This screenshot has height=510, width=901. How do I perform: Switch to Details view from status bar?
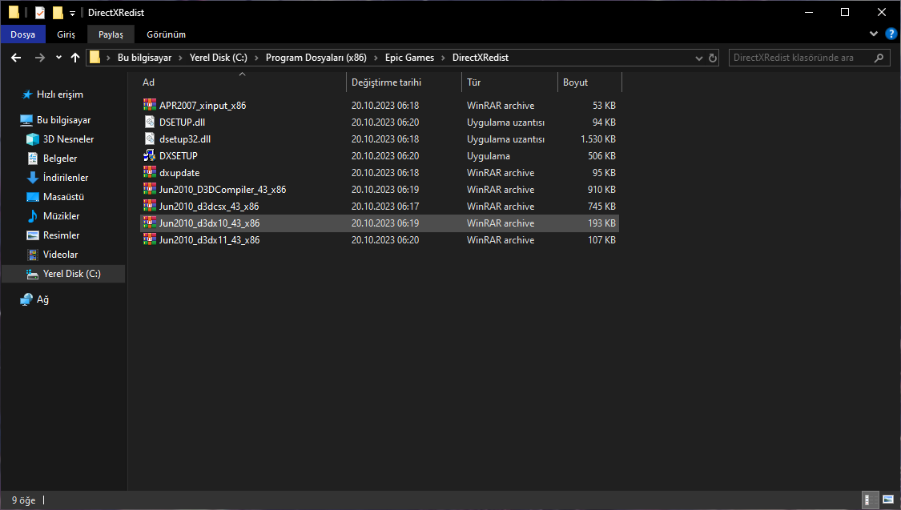click(x=871, y=500)
